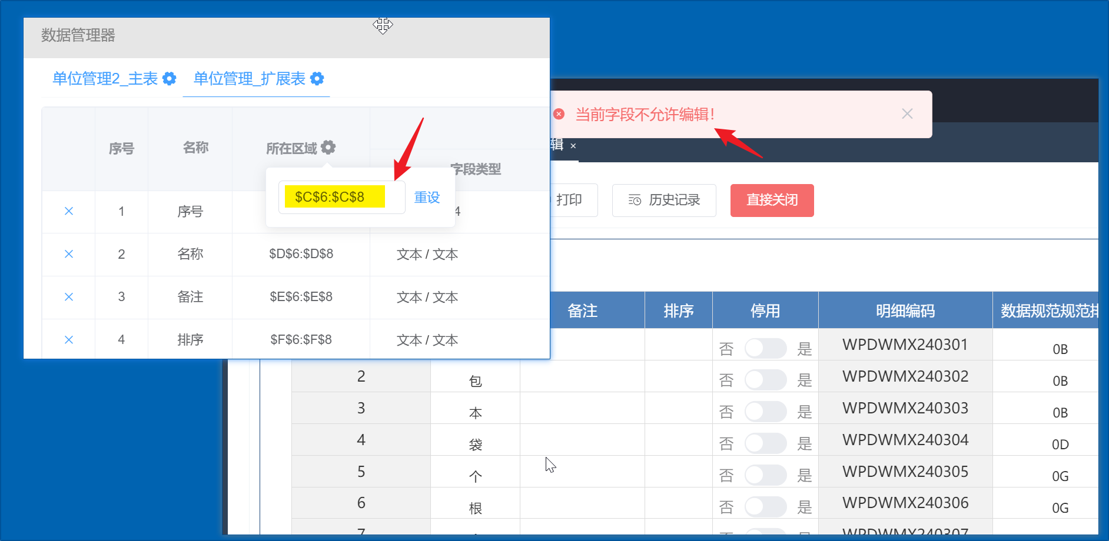Switch to 单位管理_扩展表 tab
Screen dimensions: 1109x541
(250, 79)
